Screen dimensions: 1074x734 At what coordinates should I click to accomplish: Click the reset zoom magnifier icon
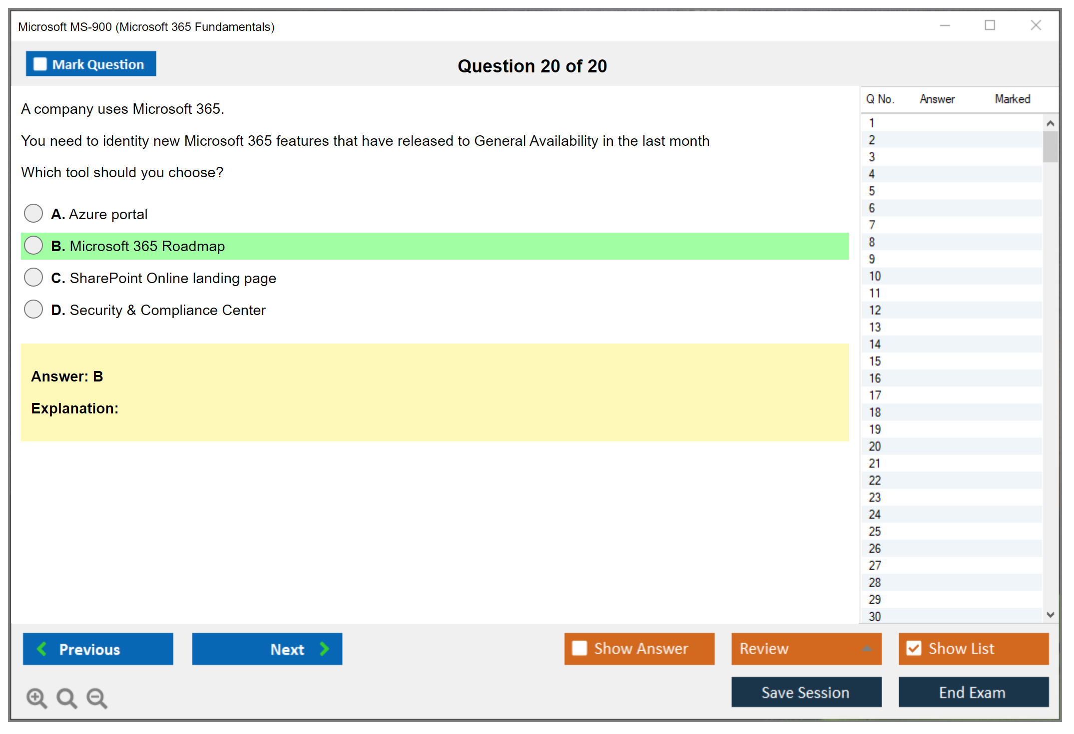pos(66,698)
